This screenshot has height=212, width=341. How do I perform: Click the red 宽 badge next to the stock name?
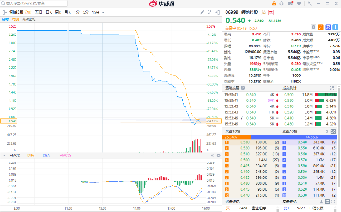pyautogui.click(x=271, y=12)
